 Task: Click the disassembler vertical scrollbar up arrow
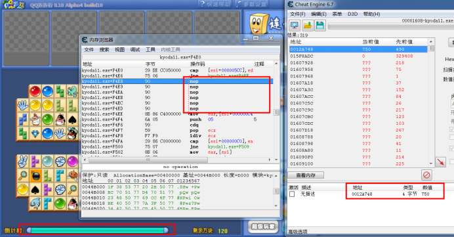pos(276,64)
